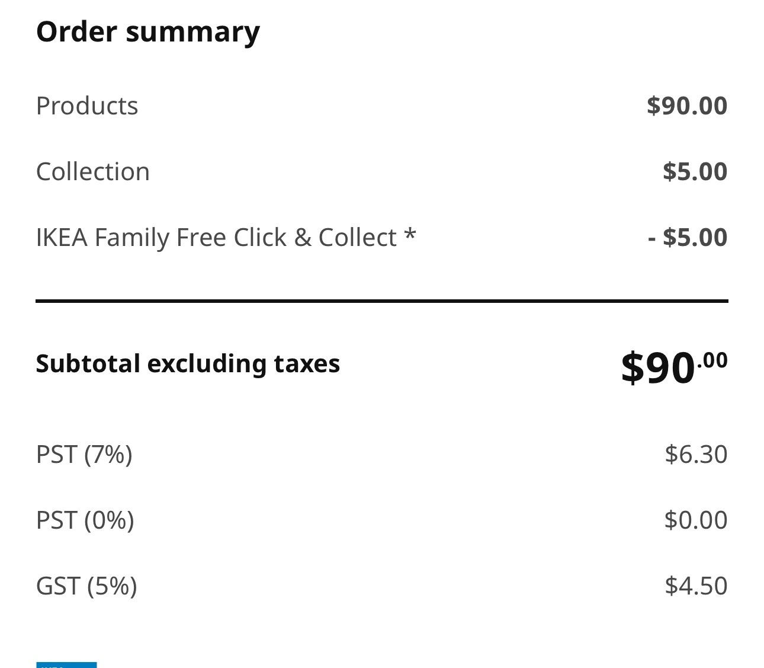Click the $4.50 GST amount
Viewport: 764px width, 668px height.
(x=696, y=586)
